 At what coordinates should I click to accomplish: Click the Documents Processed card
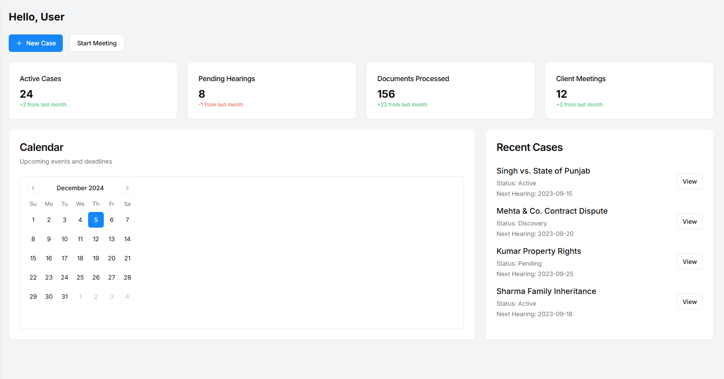(x=450, y=91)
